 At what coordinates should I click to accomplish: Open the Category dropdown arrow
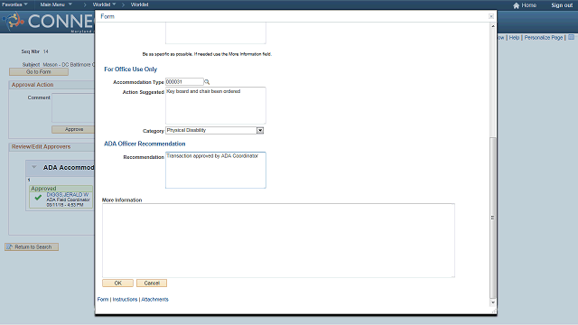260,130
